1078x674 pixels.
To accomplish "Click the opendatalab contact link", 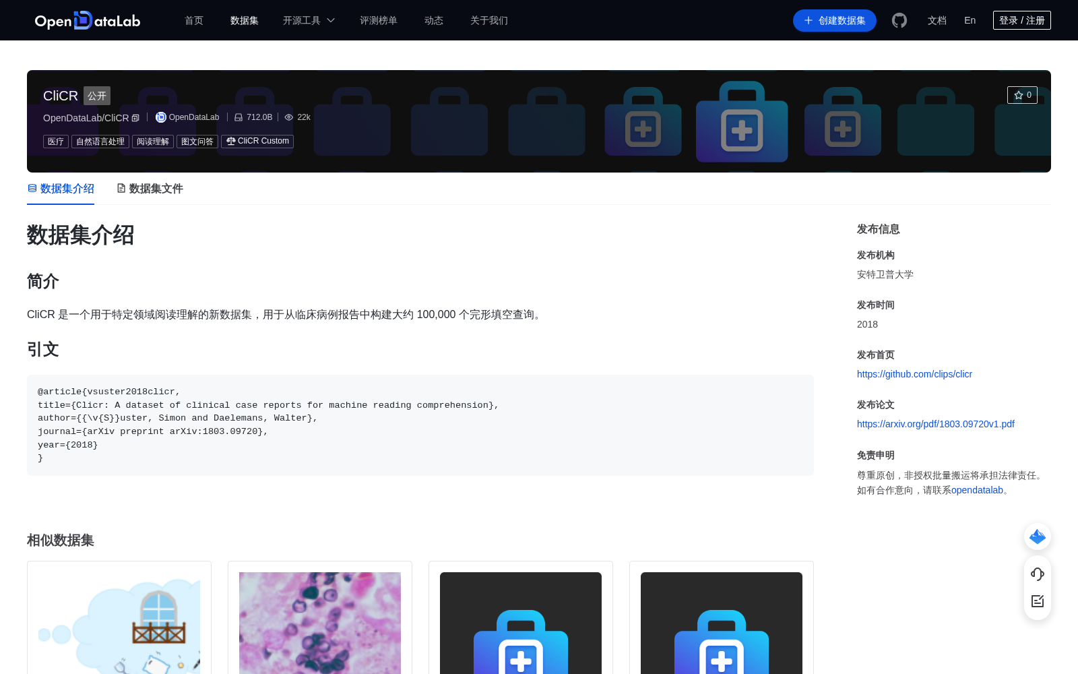I will click(977, 490).
